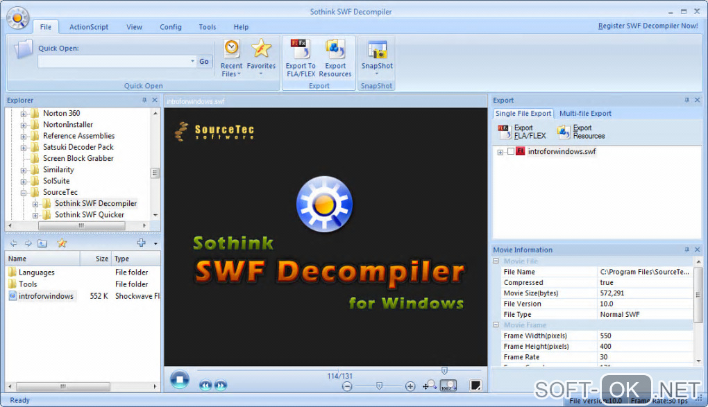708x407 pixels.
Task: Open the Config ribbon tab
Action: [171, 27]
